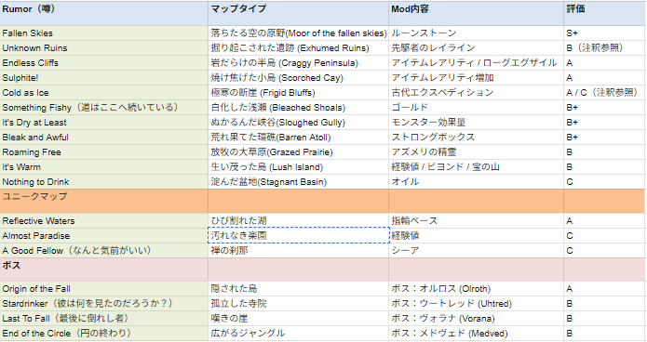Select the 'It's Warm' rumor cell
Viewport: 647px width, 342px height.
(x=104, y=167)
